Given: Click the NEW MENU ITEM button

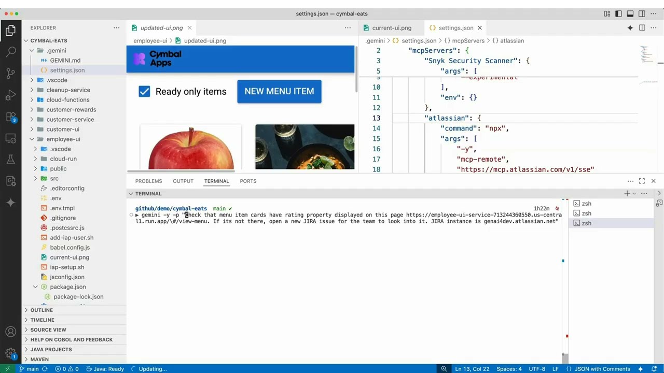Looking at the screenshot, I should coord(279,91).
